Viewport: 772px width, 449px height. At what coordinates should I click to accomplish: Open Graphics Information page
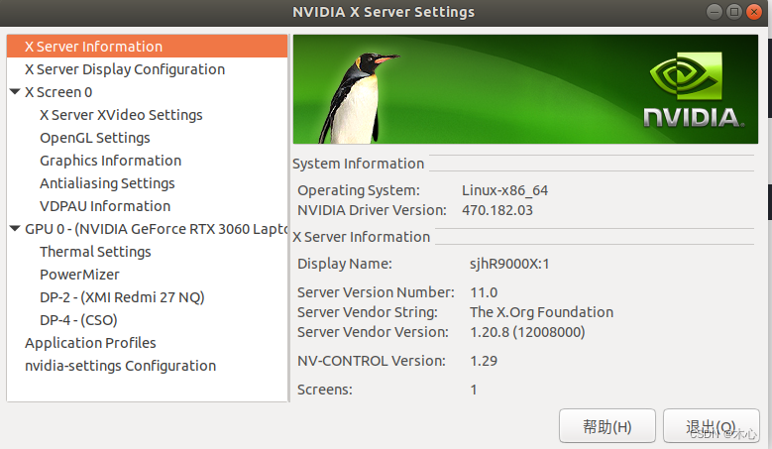(x=111, y=161)
